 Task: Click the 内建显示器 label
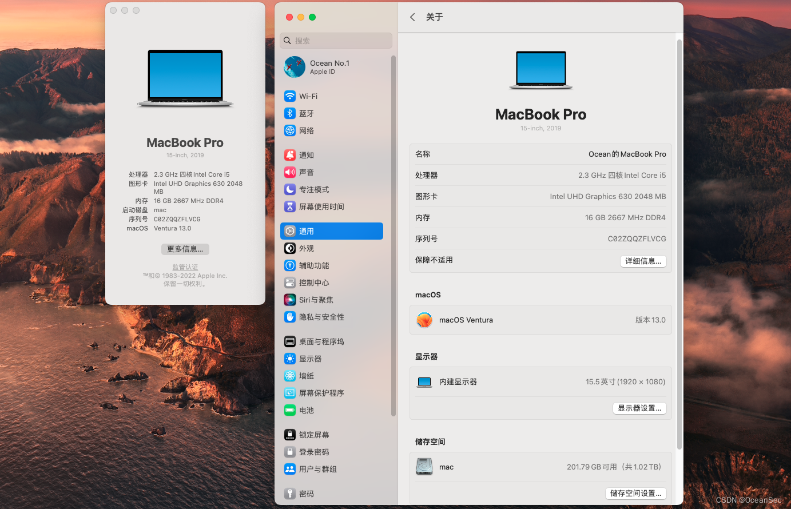(x=458, y=381)
